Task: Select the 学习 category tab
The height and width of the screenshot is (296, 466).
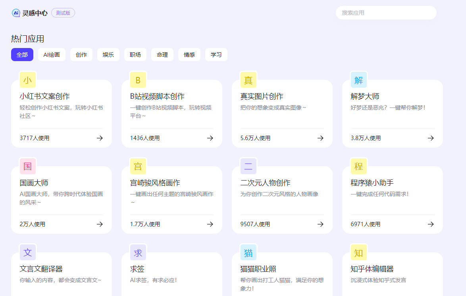Action: pyautogui.click(x=216, y=55)
